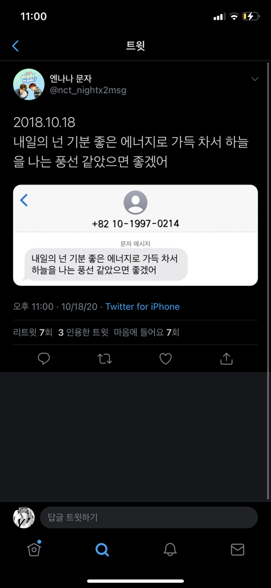Image resolution: width=271 pixels, height=588 pixels.
Task: Tap own profile avatar beside reply field
Action: pos(24,517)
